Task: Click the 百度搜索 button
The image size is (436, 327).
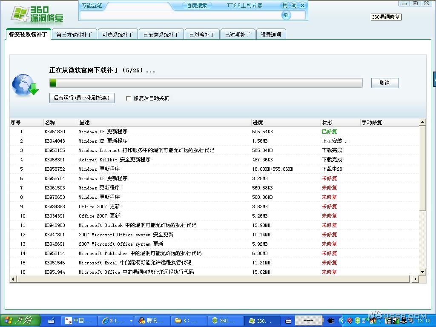Action: (x=197, y=5)
